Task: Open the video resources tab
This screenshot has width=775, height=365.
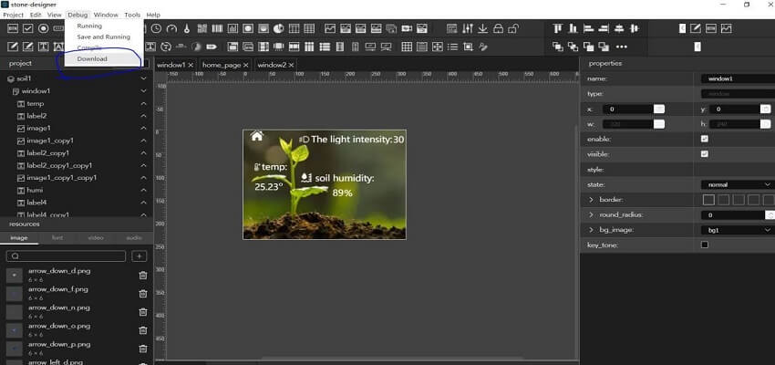Action: (96, 238)
